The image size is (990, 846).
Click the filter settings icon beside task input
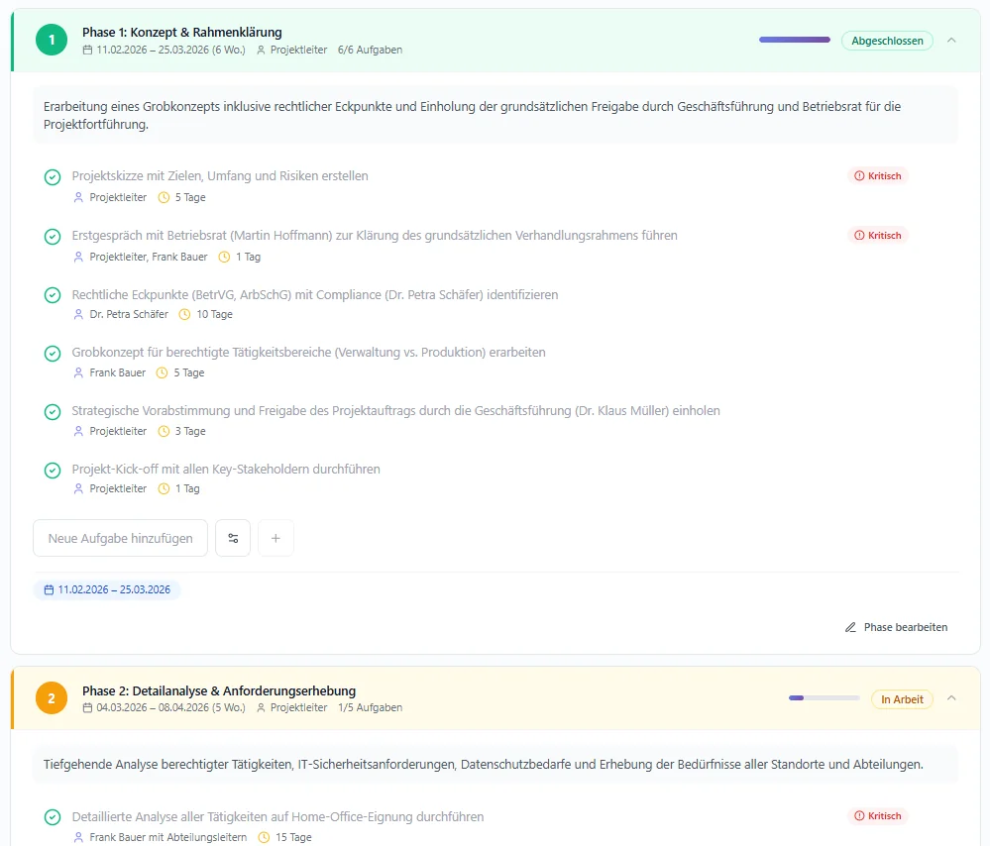tap(233, 538)
